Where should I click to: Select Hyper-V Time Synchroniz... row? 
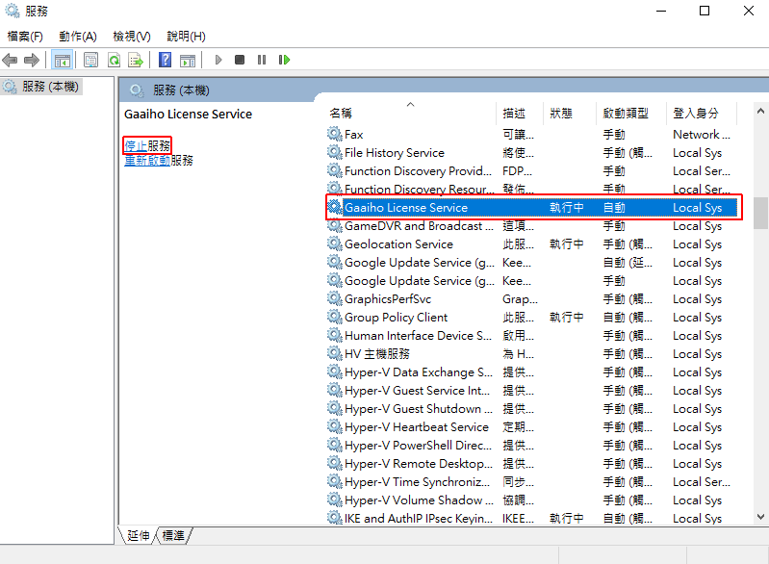pyautogui.click(x=531, y=482)
